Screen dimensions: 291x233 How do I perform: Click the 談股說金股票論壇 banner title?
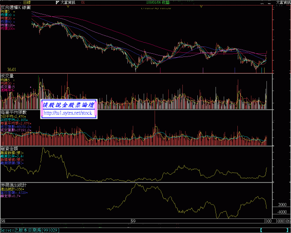click(69, 105)
